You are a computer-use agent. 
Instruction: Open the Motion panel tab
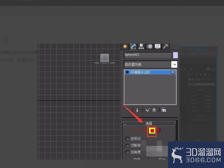click(x=150, y=47)
